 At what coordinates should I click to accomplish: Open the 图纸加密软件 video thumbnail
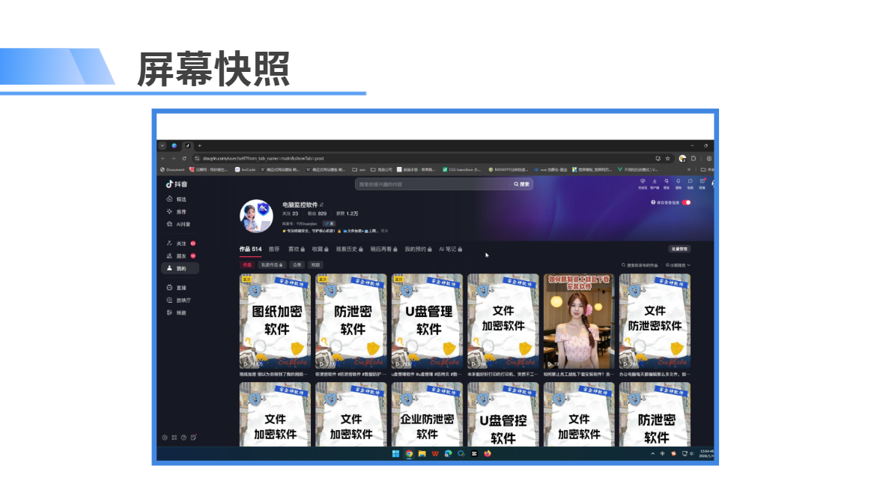click(275, 321)
